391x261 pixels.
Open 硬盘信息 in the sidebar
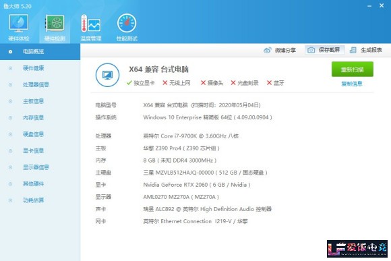[40, 134]
